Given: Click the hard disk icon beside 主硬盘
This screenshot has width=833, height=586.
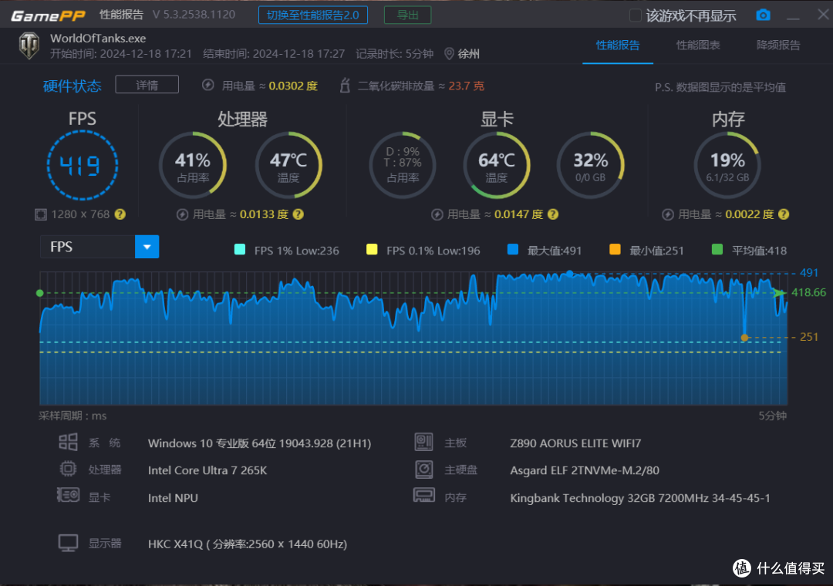Looking at the screenshot, I should pos(424,469).
